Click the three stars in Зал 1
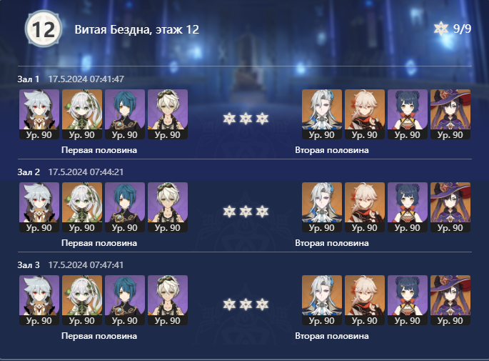 246,119
